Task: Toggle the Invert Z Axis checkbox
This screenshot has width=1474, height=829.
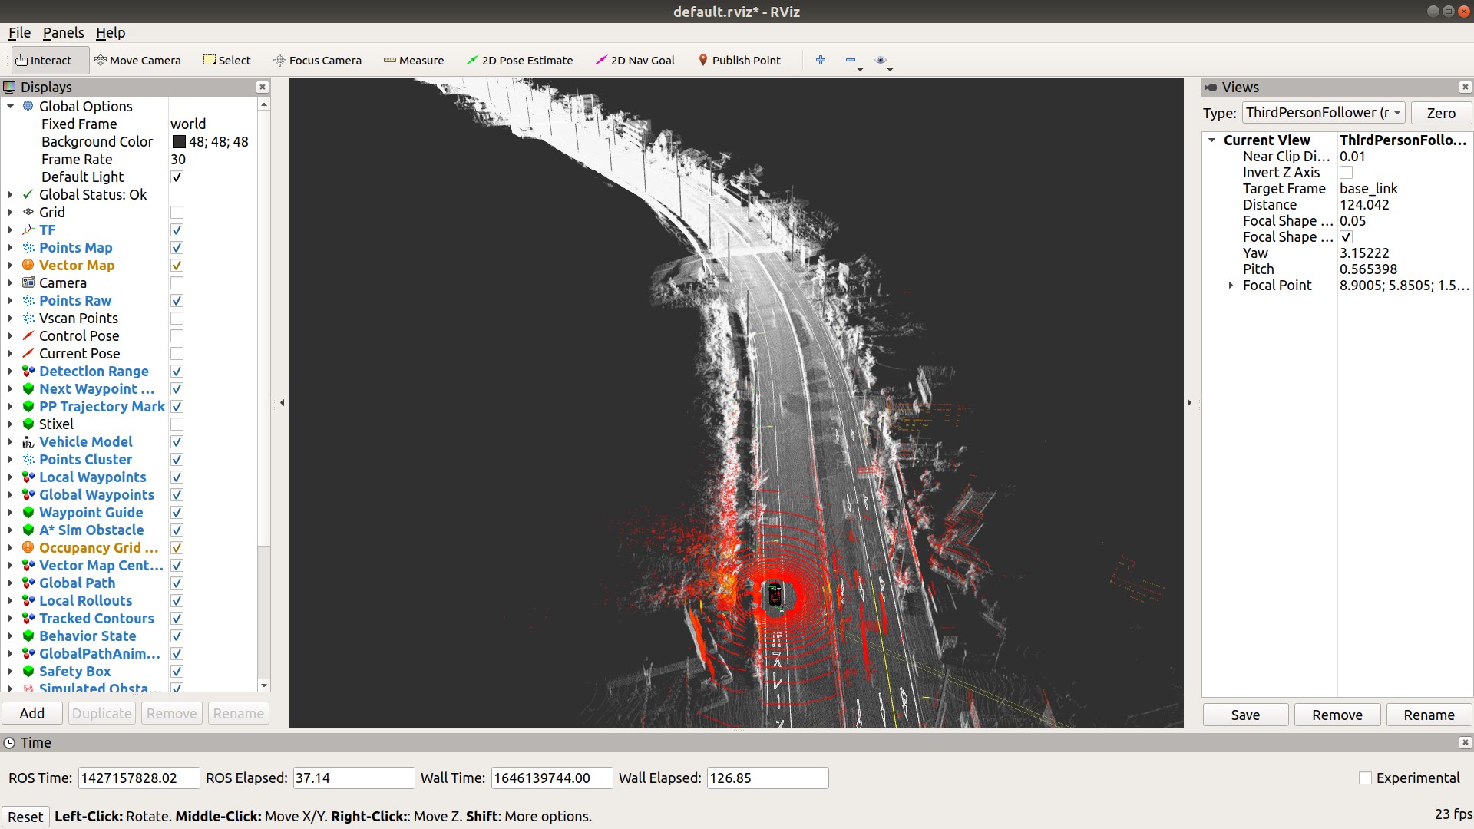Action: click(1346, 172)
